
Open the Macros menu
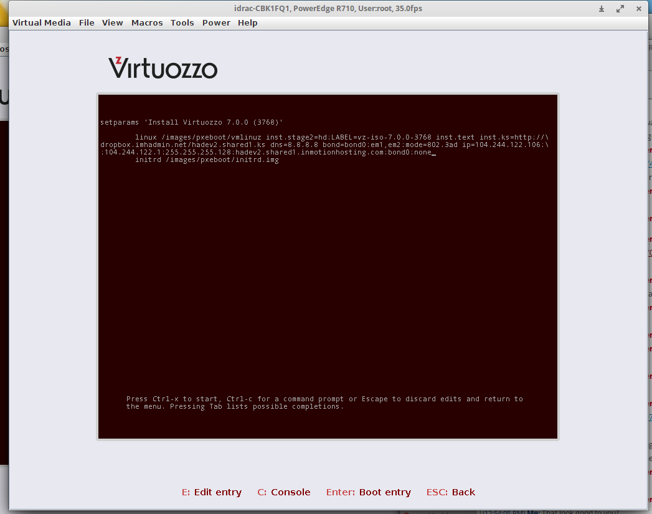(x=147, y=23)
